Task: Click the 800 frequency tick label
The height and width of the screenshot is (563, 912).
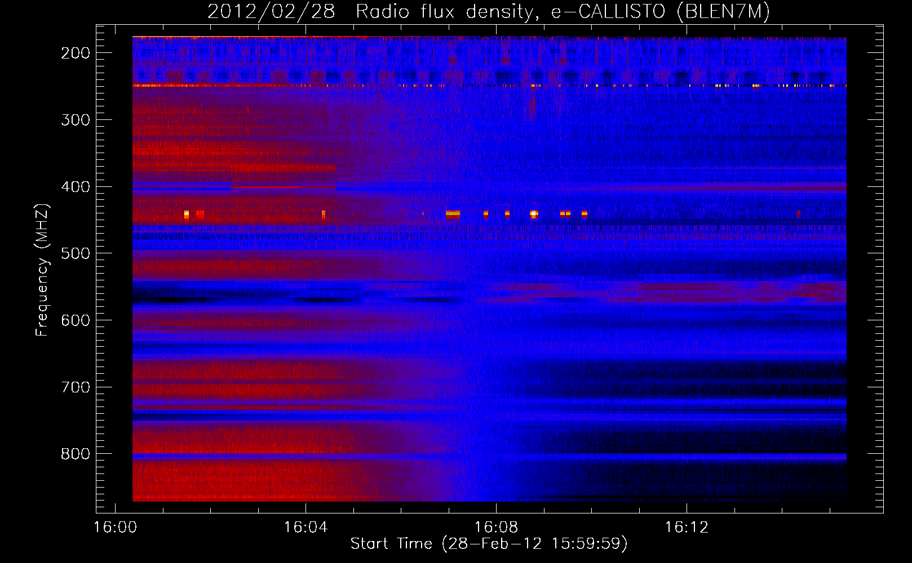Action: (76, 454)
